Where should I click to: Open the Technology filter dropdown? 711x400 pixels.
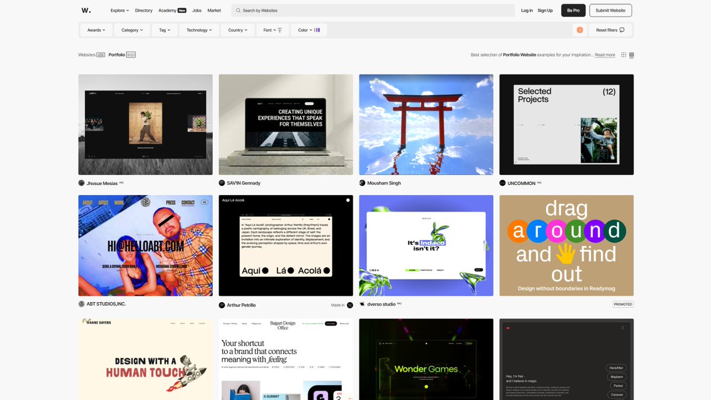[x=200, y=30]
